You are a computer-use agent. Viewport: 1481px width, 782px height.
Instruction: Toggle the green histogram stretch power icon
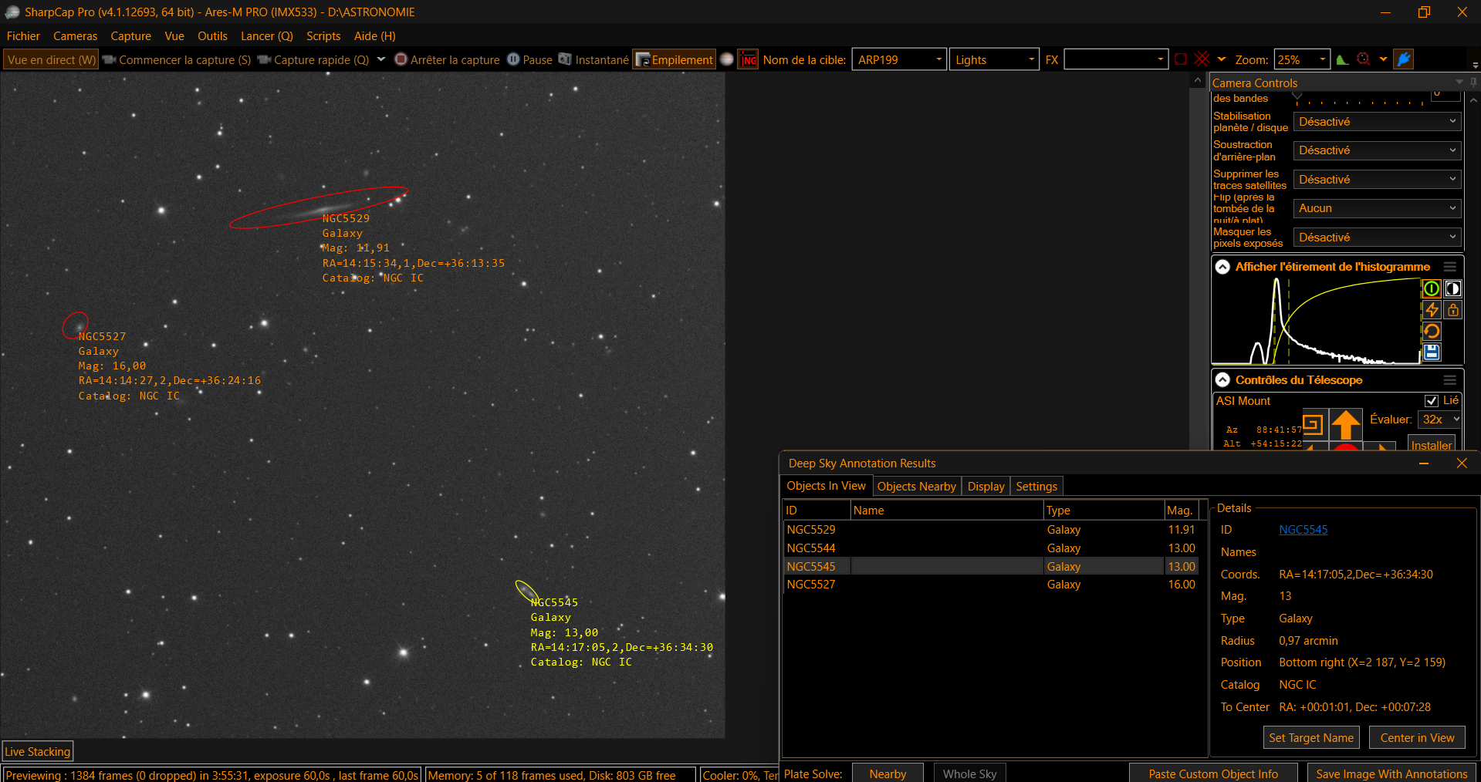(x=1432, y=288)
